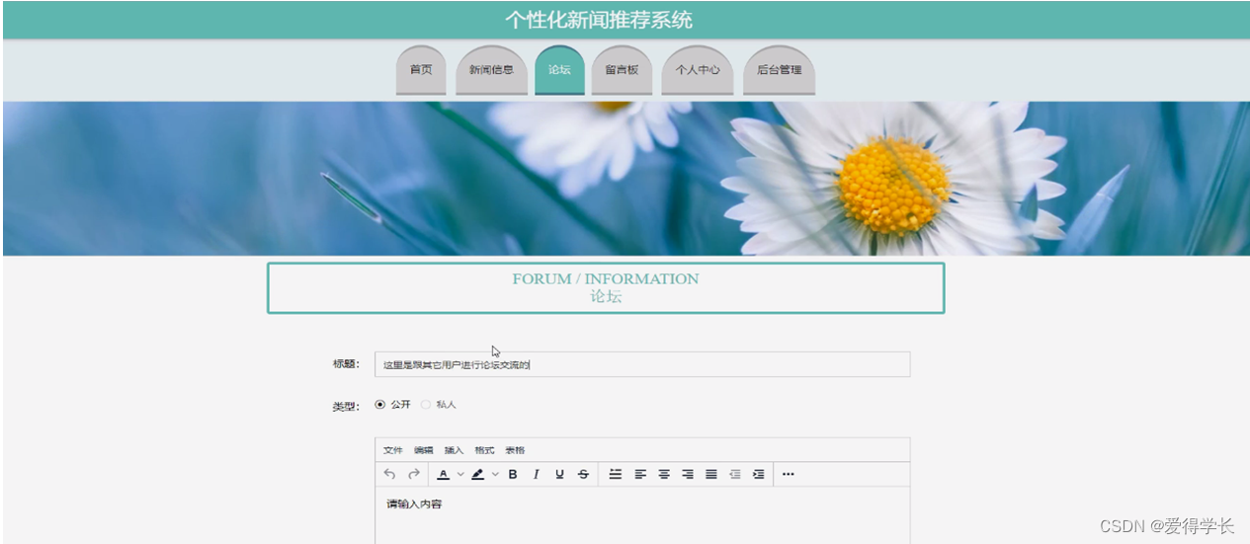Set line height with the spacing icon

(616, 474)
